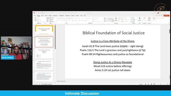Image resolution: width=171 pixels, height=96 pixels.
Task: Click the account profile picture
Action: click(x=158, y=13)
